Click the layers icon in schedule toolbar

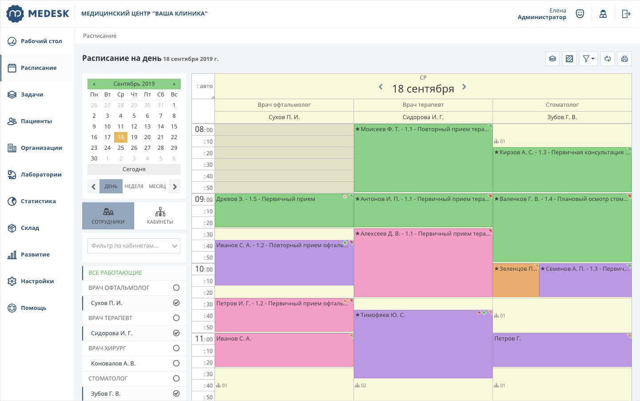553,59
